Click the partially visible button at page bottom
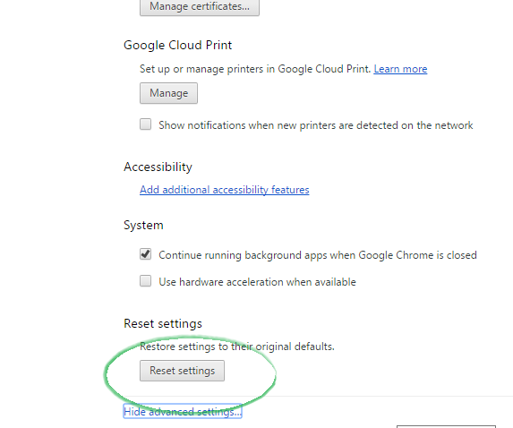The image size is (513, 428). [x=446, y=426]
